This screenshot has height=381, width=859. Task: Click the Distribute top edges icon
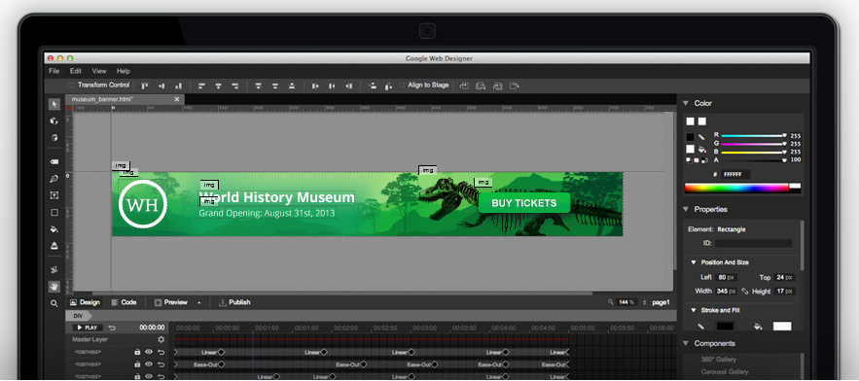[x=259, y=86]
